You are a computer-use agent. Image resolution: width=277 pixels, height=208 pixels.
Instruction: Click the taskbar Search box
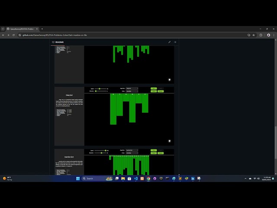point(97,179)
